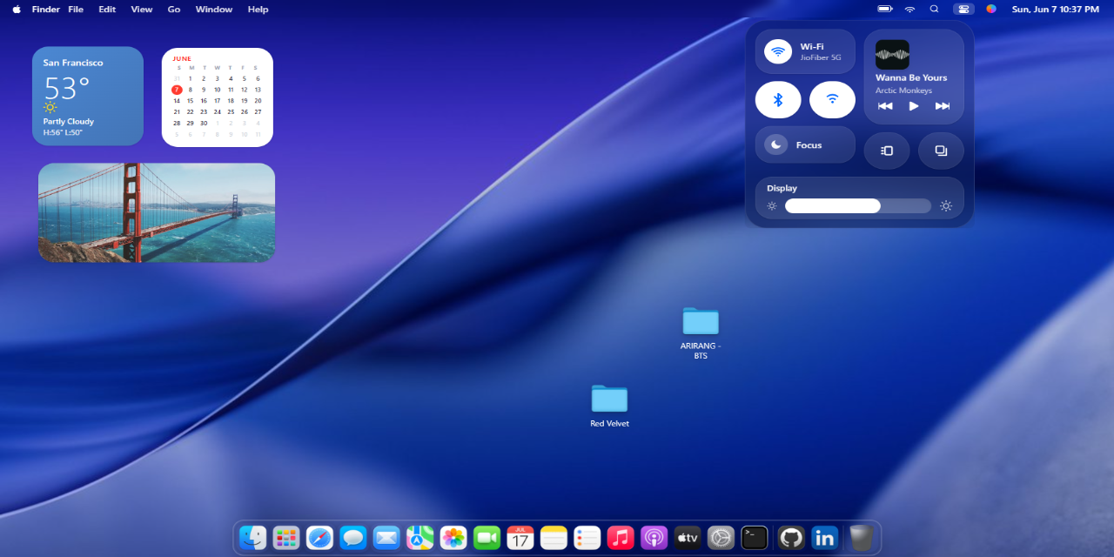Launch Maps from the dock
Screen dimensions: 1114x557
click(420, 538)
